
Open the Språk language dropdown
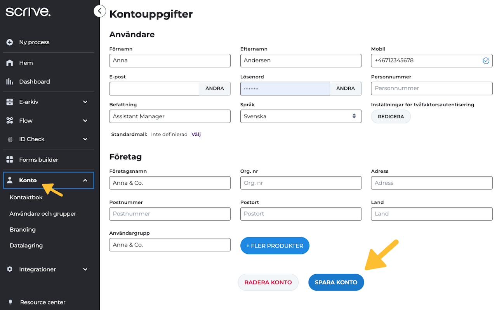click(x=301, y=116)
